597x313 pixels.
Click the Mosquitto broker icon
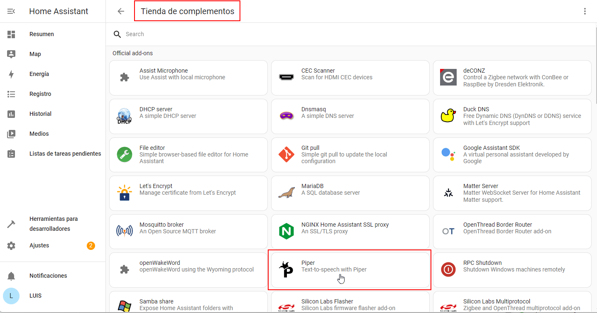click(x=124, y=231)
